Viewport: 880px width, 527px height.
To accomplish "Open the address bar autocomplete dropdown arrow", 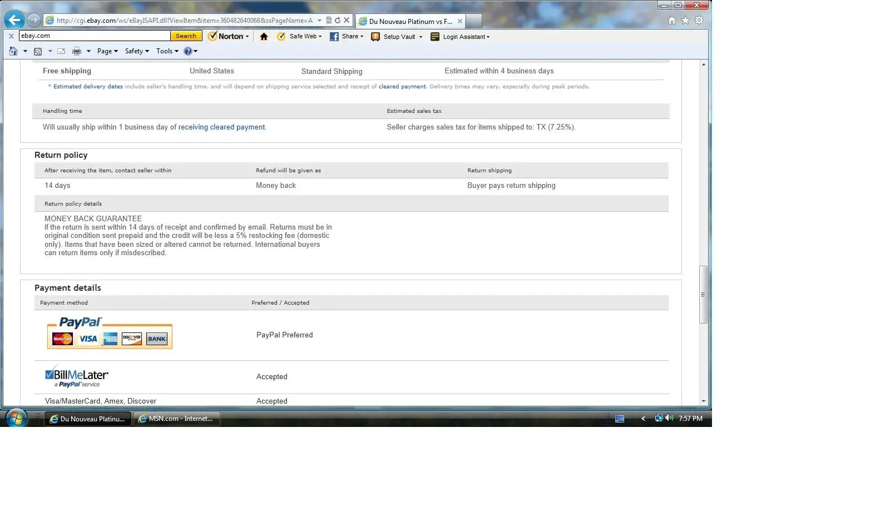I will point(319,21).
